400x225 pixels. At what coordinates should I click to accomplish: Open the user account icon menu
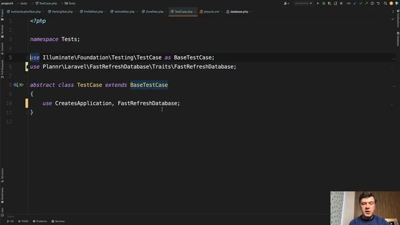(286, 3)
